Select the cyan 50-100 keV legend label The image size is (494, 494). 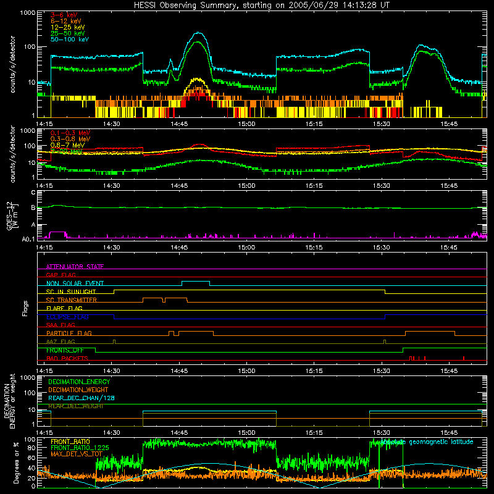pos(70,40)
